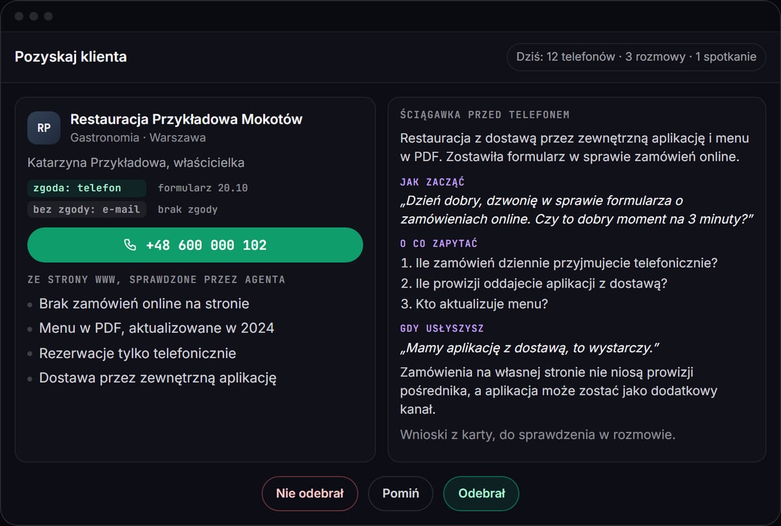Click "Dostawa przez zewnętrzną aplikację" item
Screen dimensions: 781x526
[x=158, y=378]
